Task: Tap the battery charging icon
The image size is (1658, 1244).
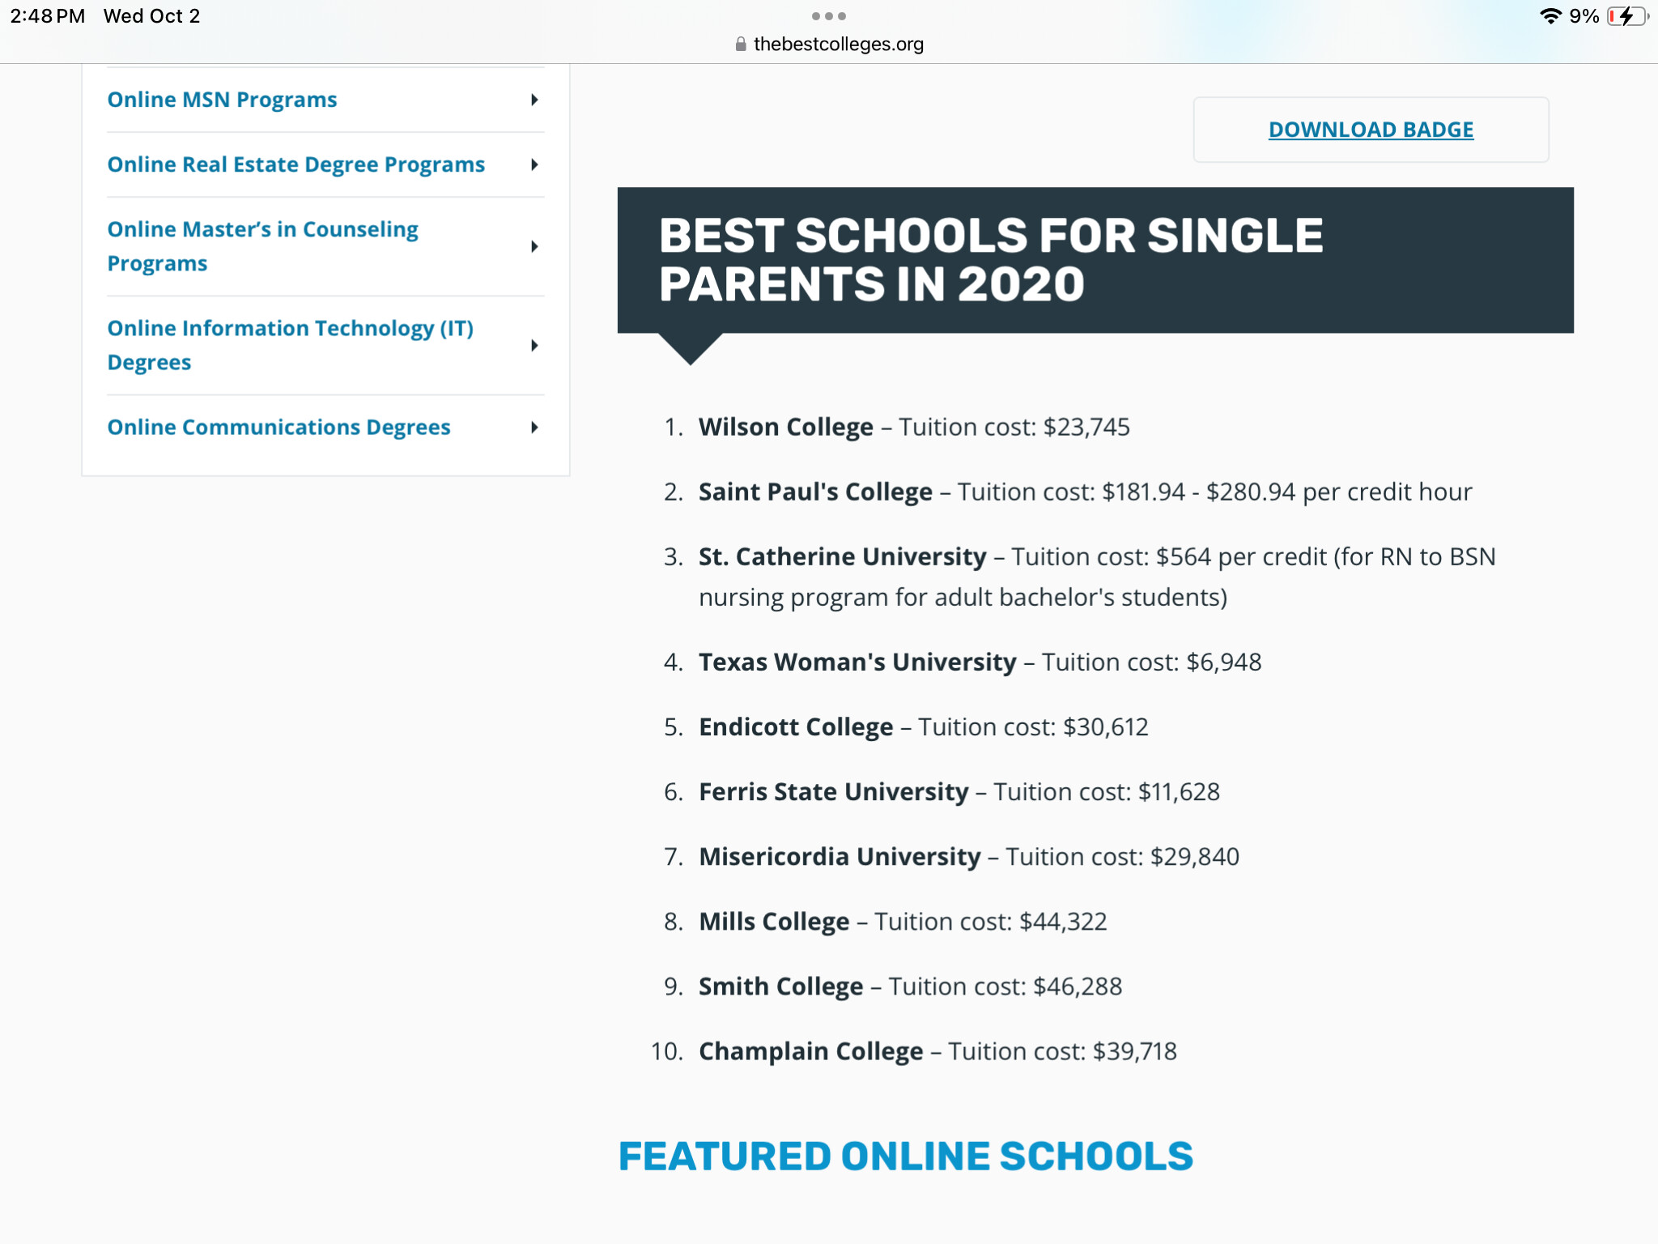Action: (1627, 16)
